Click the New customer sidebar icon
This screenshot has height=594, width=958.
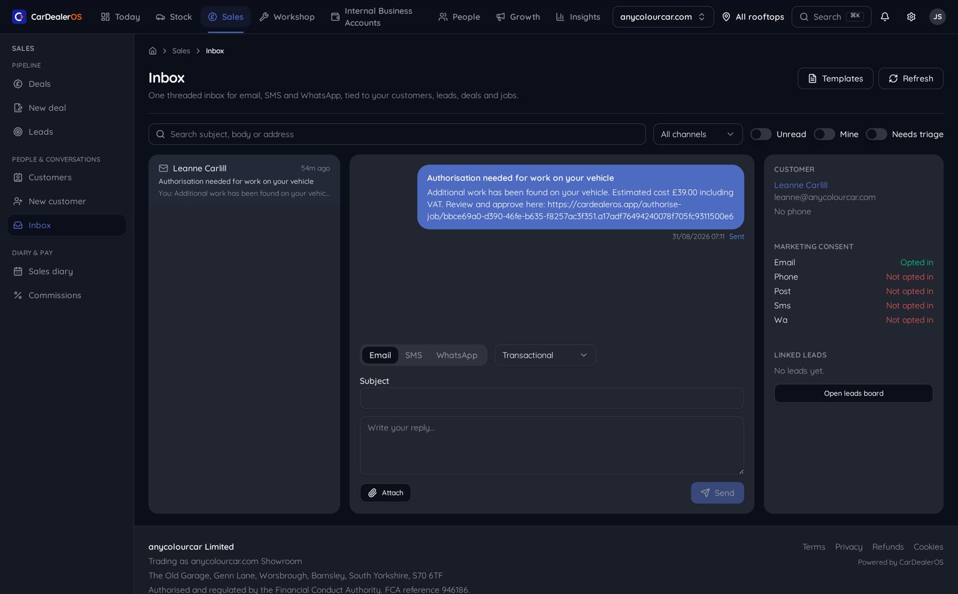(18, 201)
